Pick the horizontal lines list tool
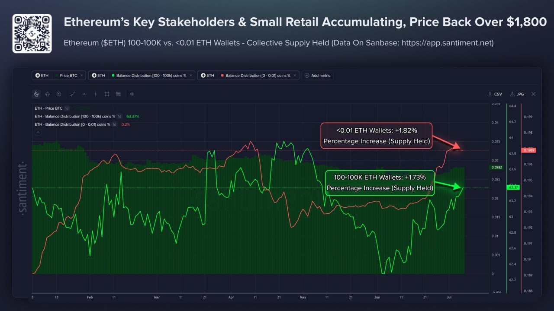Image resolution: width=554 pixels, height=311 pixels. 118,94
